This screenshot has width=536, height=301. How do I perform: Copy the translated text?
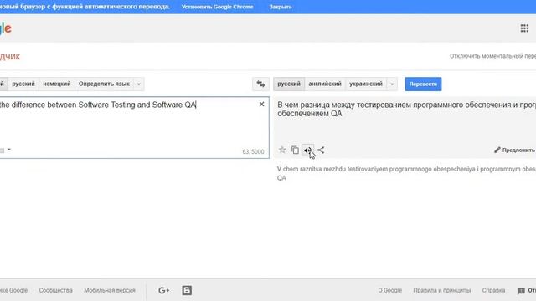pos(295,150)
